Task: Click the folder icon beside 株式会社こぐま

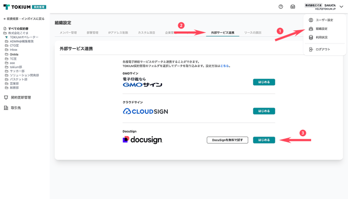Action: coord(5,33)
